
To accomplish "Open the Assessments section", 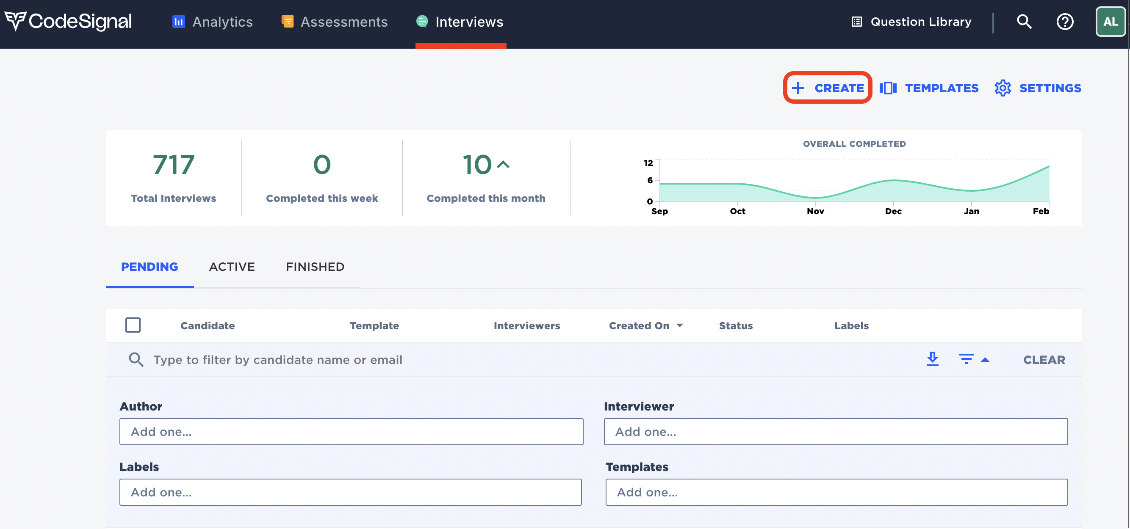I will 334,22.
